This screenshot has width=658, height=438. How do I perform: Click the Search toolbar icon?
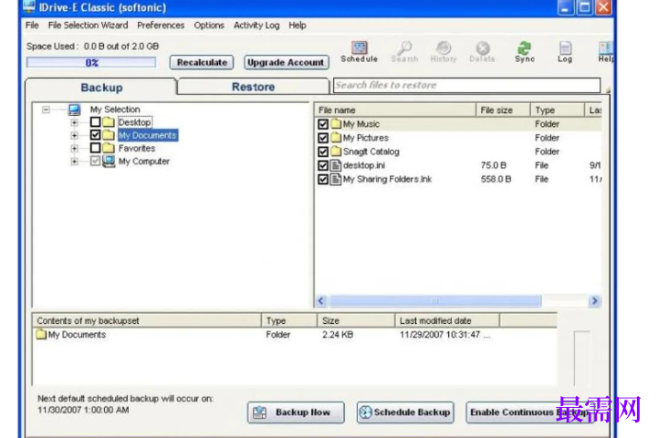pos(404,52)
